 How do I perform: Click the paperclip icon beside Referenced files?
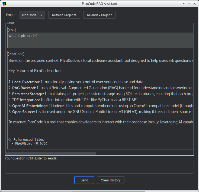10,140
